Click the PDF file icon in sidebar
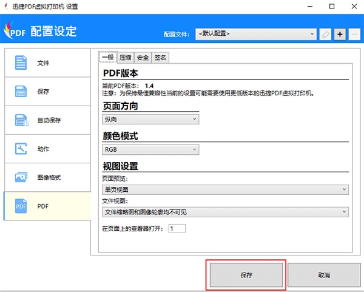This screenshot has width=364, height=292. coord(21,206)
